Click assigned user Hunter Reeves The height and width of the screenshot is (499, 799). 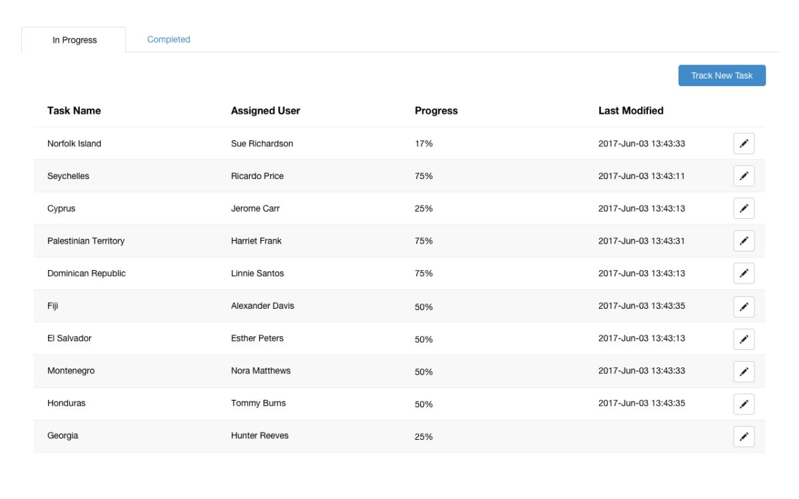tap(260, 436)
